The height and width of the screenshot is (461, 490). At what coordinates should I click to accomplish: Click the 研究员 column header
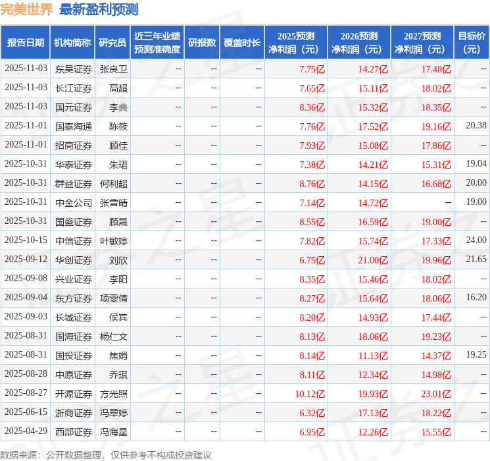click(x=112, y=43)
